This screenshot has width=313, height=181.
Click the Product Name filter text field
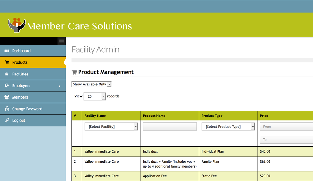170,127
